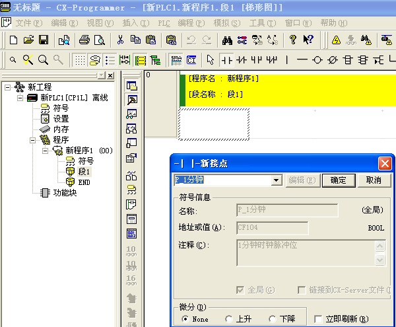Collapse the 新程序1 tree node

[x=46, y=151]
